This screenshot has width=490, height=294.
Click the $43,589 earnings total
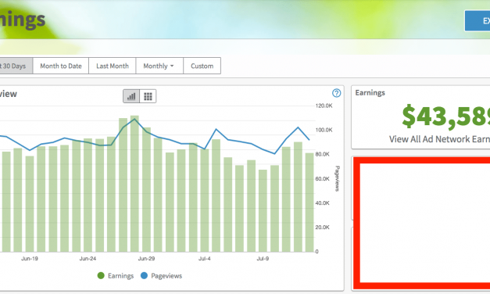click(445, 117)
